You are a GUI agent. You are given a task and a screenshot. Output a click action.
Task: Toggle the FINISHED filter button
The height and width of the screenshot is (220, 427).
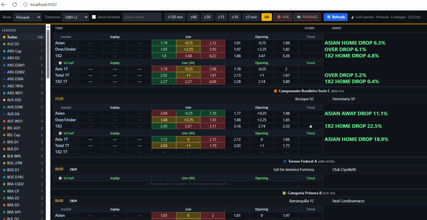307,17
